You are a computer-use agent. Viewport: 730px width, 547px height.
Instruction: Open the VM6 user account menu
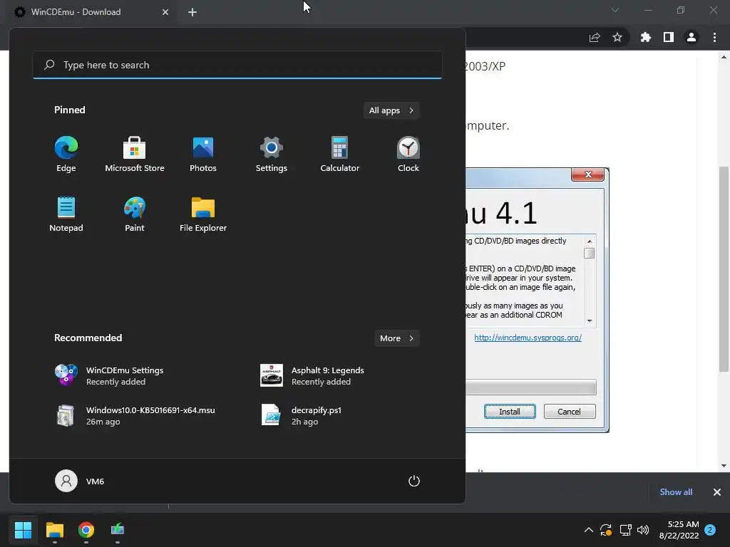coord(80,481)
